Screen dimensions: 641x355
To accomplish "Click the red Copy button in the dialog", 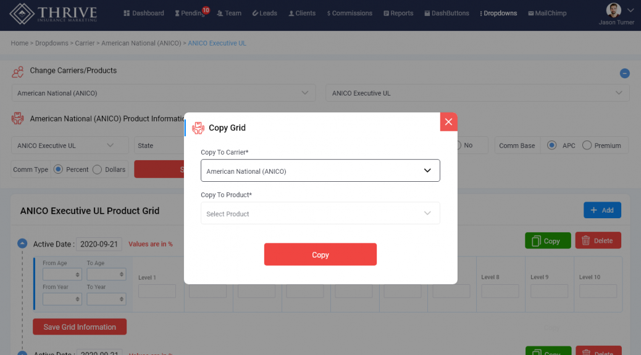I will point(320,255).
